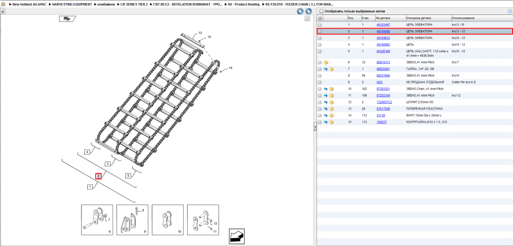This screenshot has width=513, height=246.
Task: Open the detail thumbnail for item 8
Action: pyautogui.click(x=132, y=220)
